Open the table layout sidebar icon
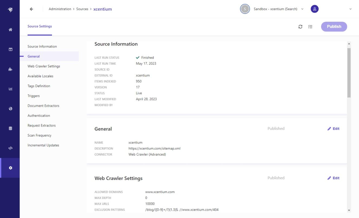The height and width of the screenshot is (218, 359). pyautogui.click(x=10, y=49)
